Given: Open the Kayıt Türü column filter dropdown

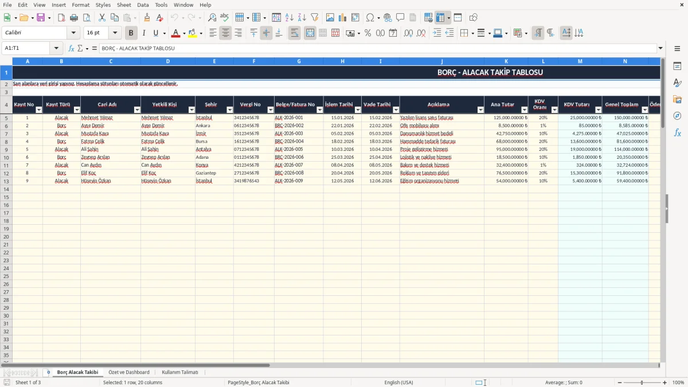Looking at the screenshot, I should [x=77, y=110].
